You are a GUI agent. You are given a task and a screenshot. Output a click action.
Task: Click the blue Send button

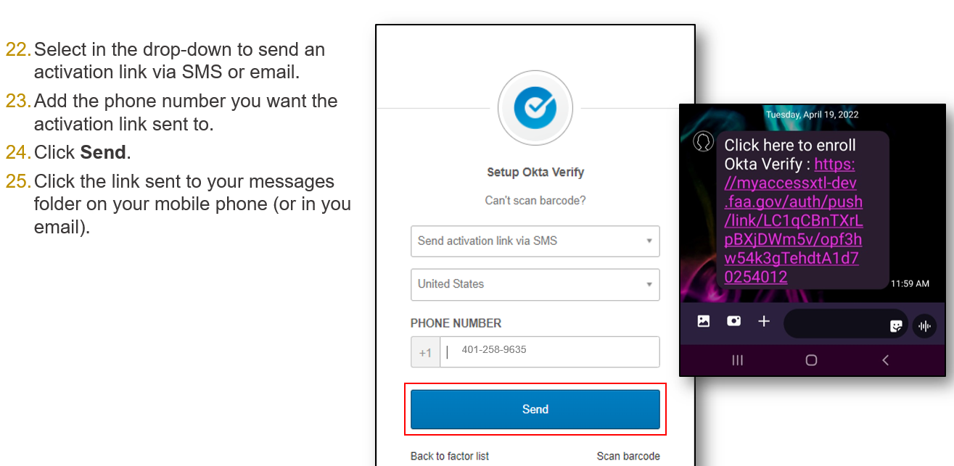tap(535, 409)
